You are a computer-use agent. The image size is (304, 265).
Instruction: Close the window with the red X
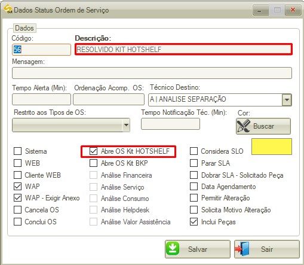pos(293,10)
